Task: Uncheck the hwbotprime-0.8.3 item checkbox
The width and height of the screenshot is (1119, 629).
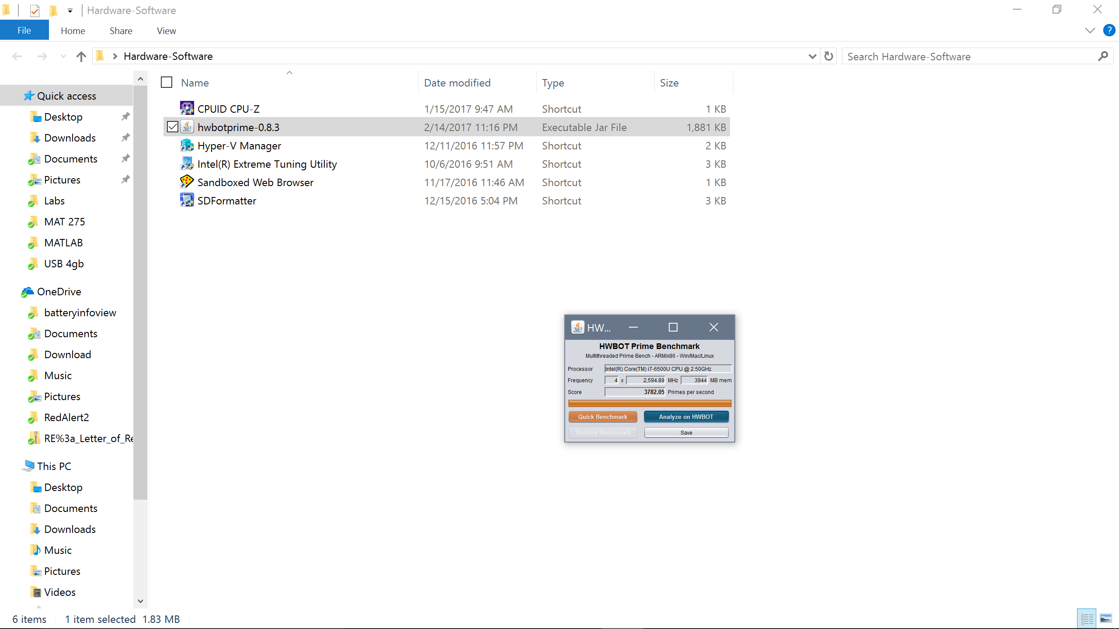Action: pos(173,127)
